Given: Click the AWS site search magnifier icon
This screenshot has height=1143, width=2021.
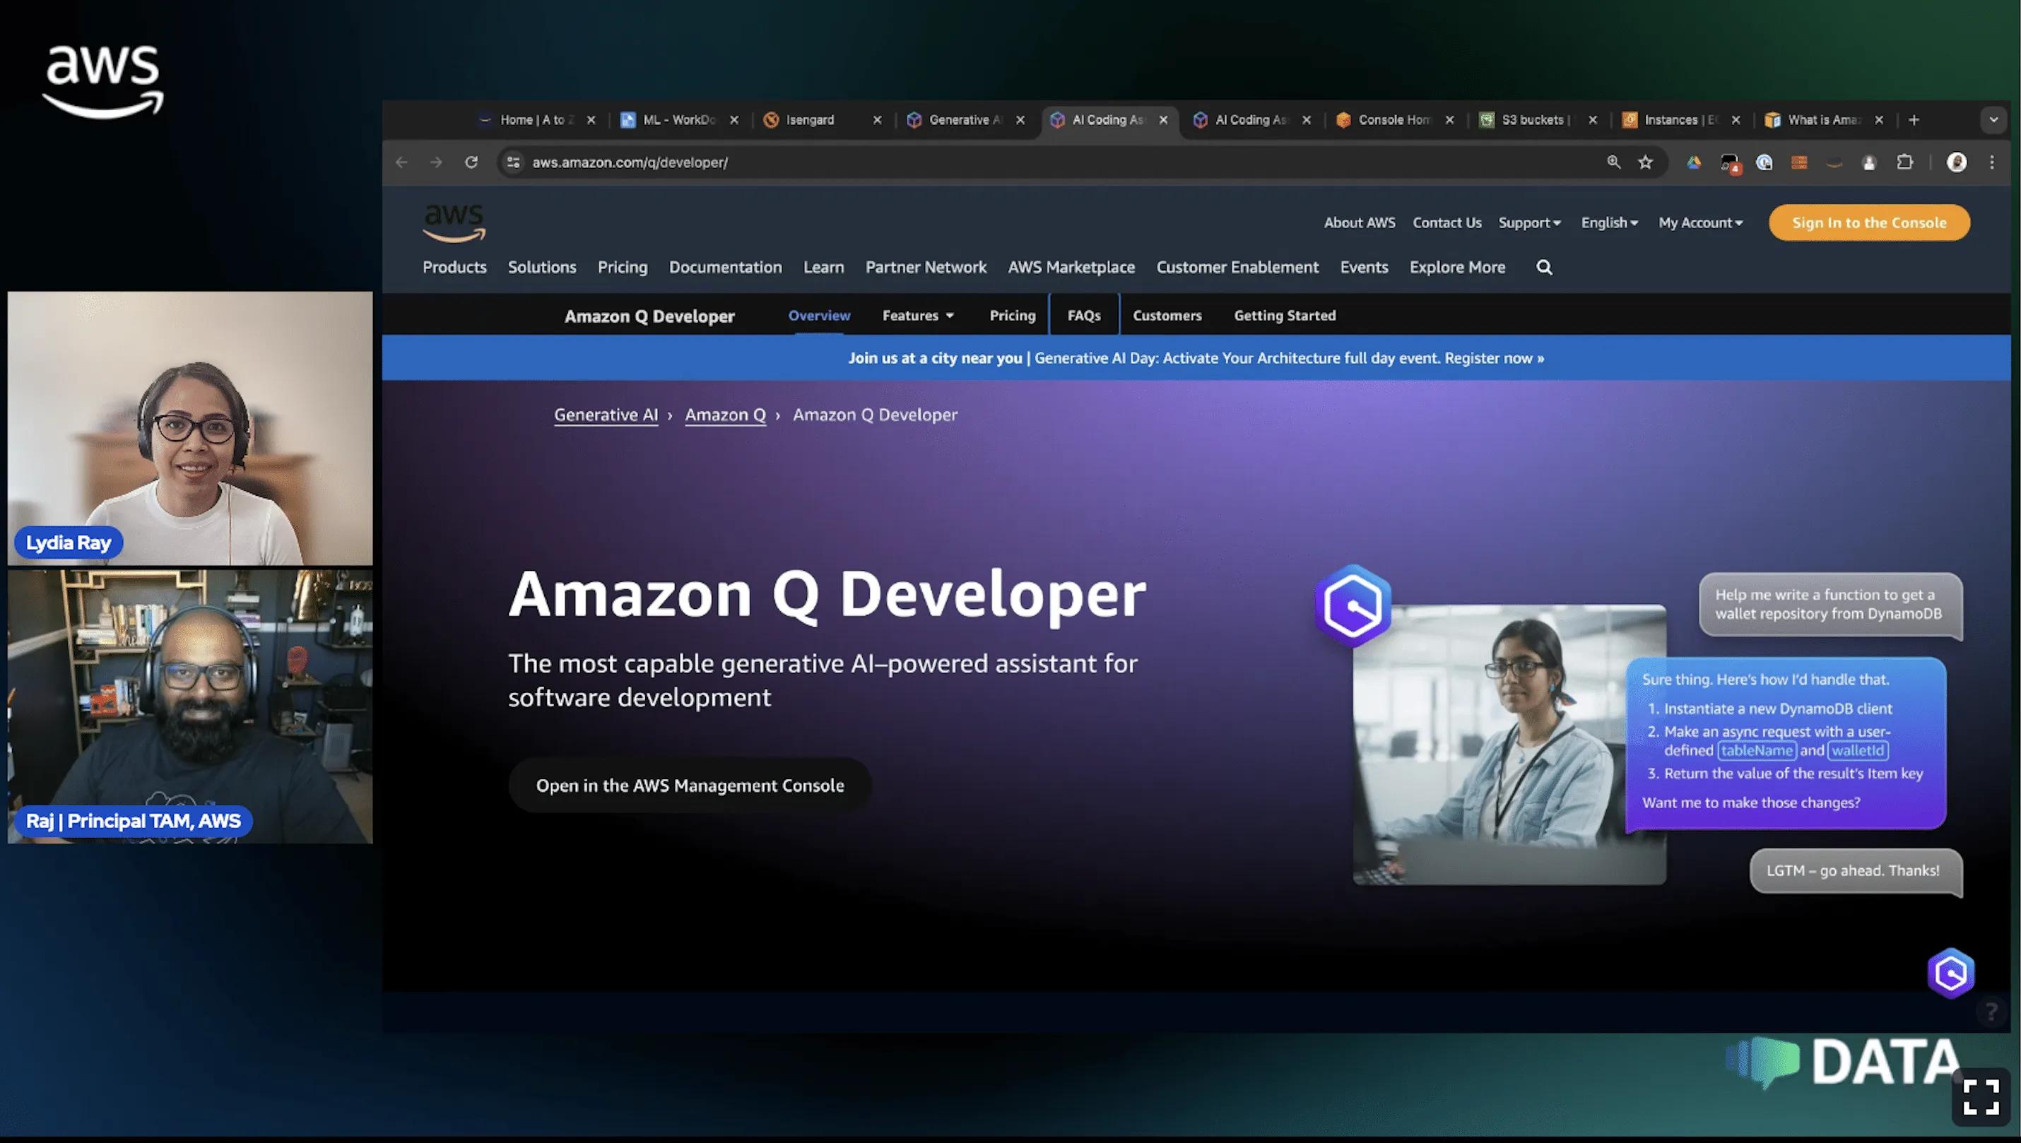Looking at the screenshot, I should coord(1545,268).
